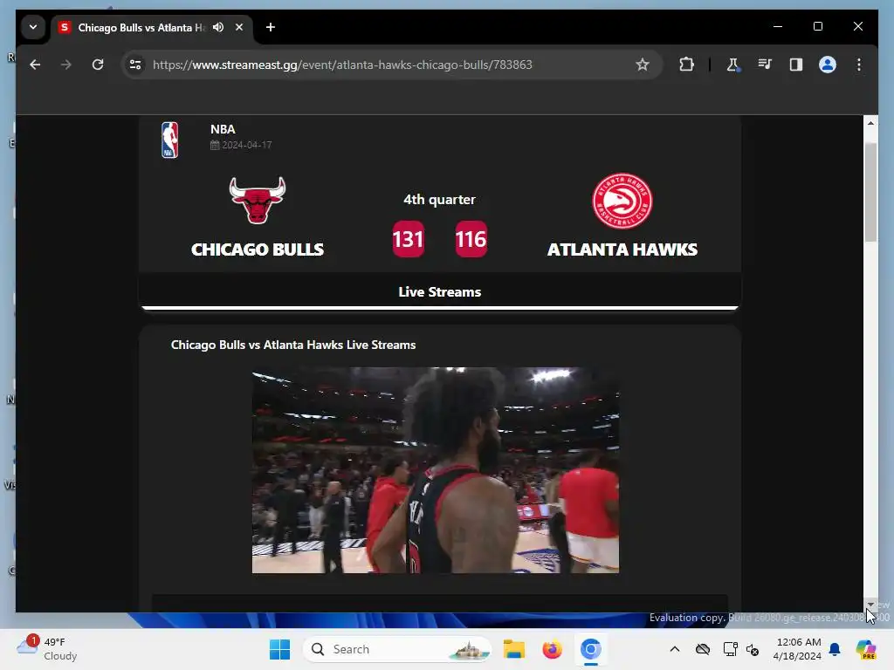Open Chrome from the taskbar

click(x=591, y=649)
